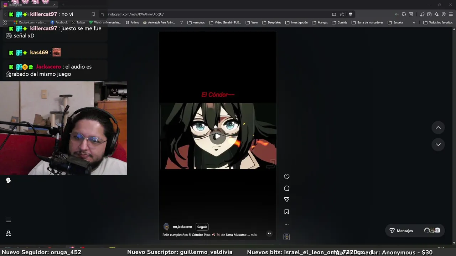Expand the Escuela bookmark folder
The width and height of the screenshot is (456, 256).
coord(395,22)
